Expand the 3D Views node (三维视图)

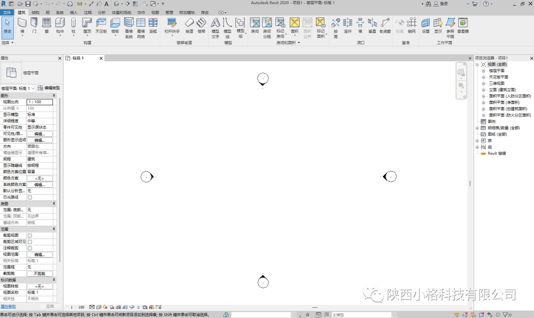pos(484,82)
